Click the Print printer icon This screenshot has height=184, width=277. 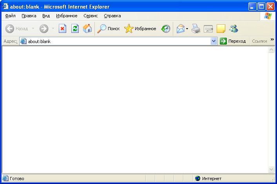pyautogui.click(x=196, y=29)
